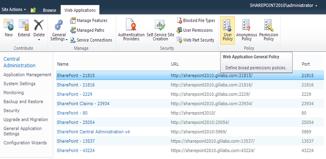Viewport: 326px width, 159px height.
Task: Open Security in left navigation
Action: (11, 110)
